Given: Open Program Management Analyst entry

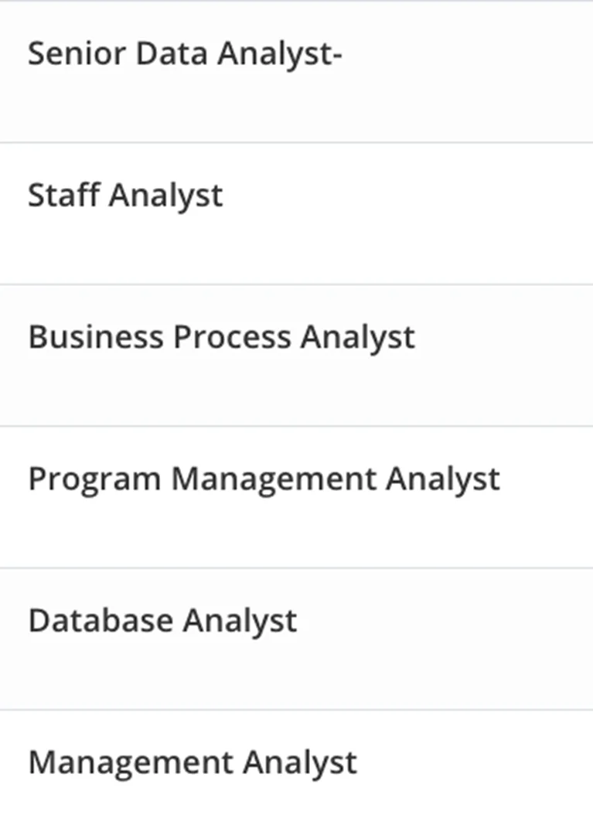Looking at the screenshot, I should click(x=264, y=479).
